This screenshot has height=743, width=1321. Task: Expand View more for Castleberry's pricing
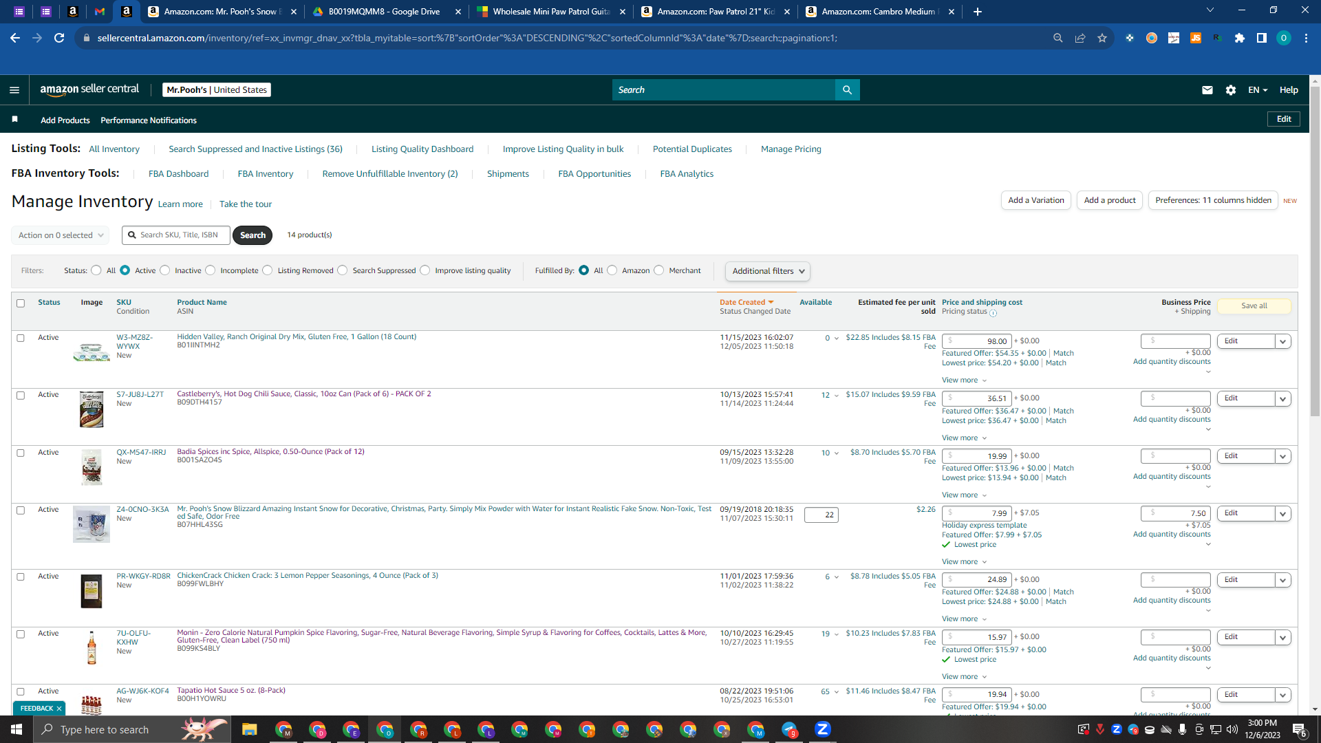pos(965,438)
